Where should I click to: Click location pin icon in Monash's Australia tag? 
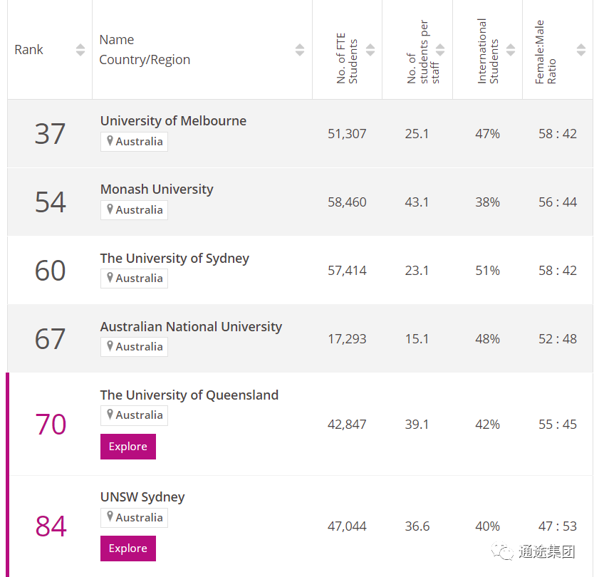[x=110, y=209]
